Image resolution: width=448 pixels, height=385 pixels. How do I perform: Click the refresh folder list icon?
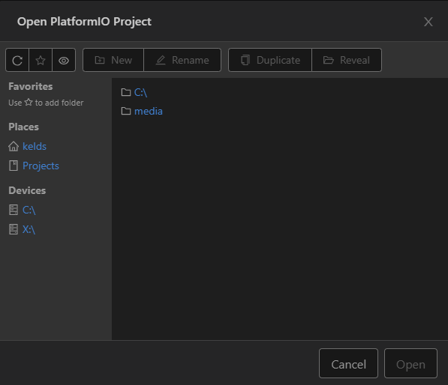[x=17, y=60]
